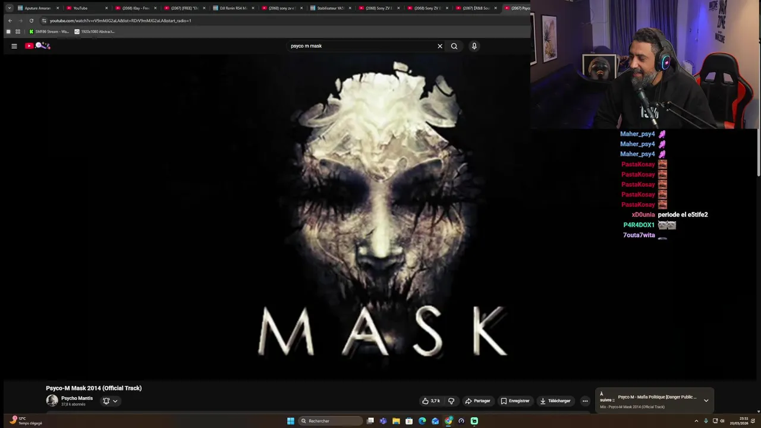Image resolution: width=761 pixels, height=428 pixels.
Task: Click the taskbar Rechercher search box
Action: (x=331, y=421)
